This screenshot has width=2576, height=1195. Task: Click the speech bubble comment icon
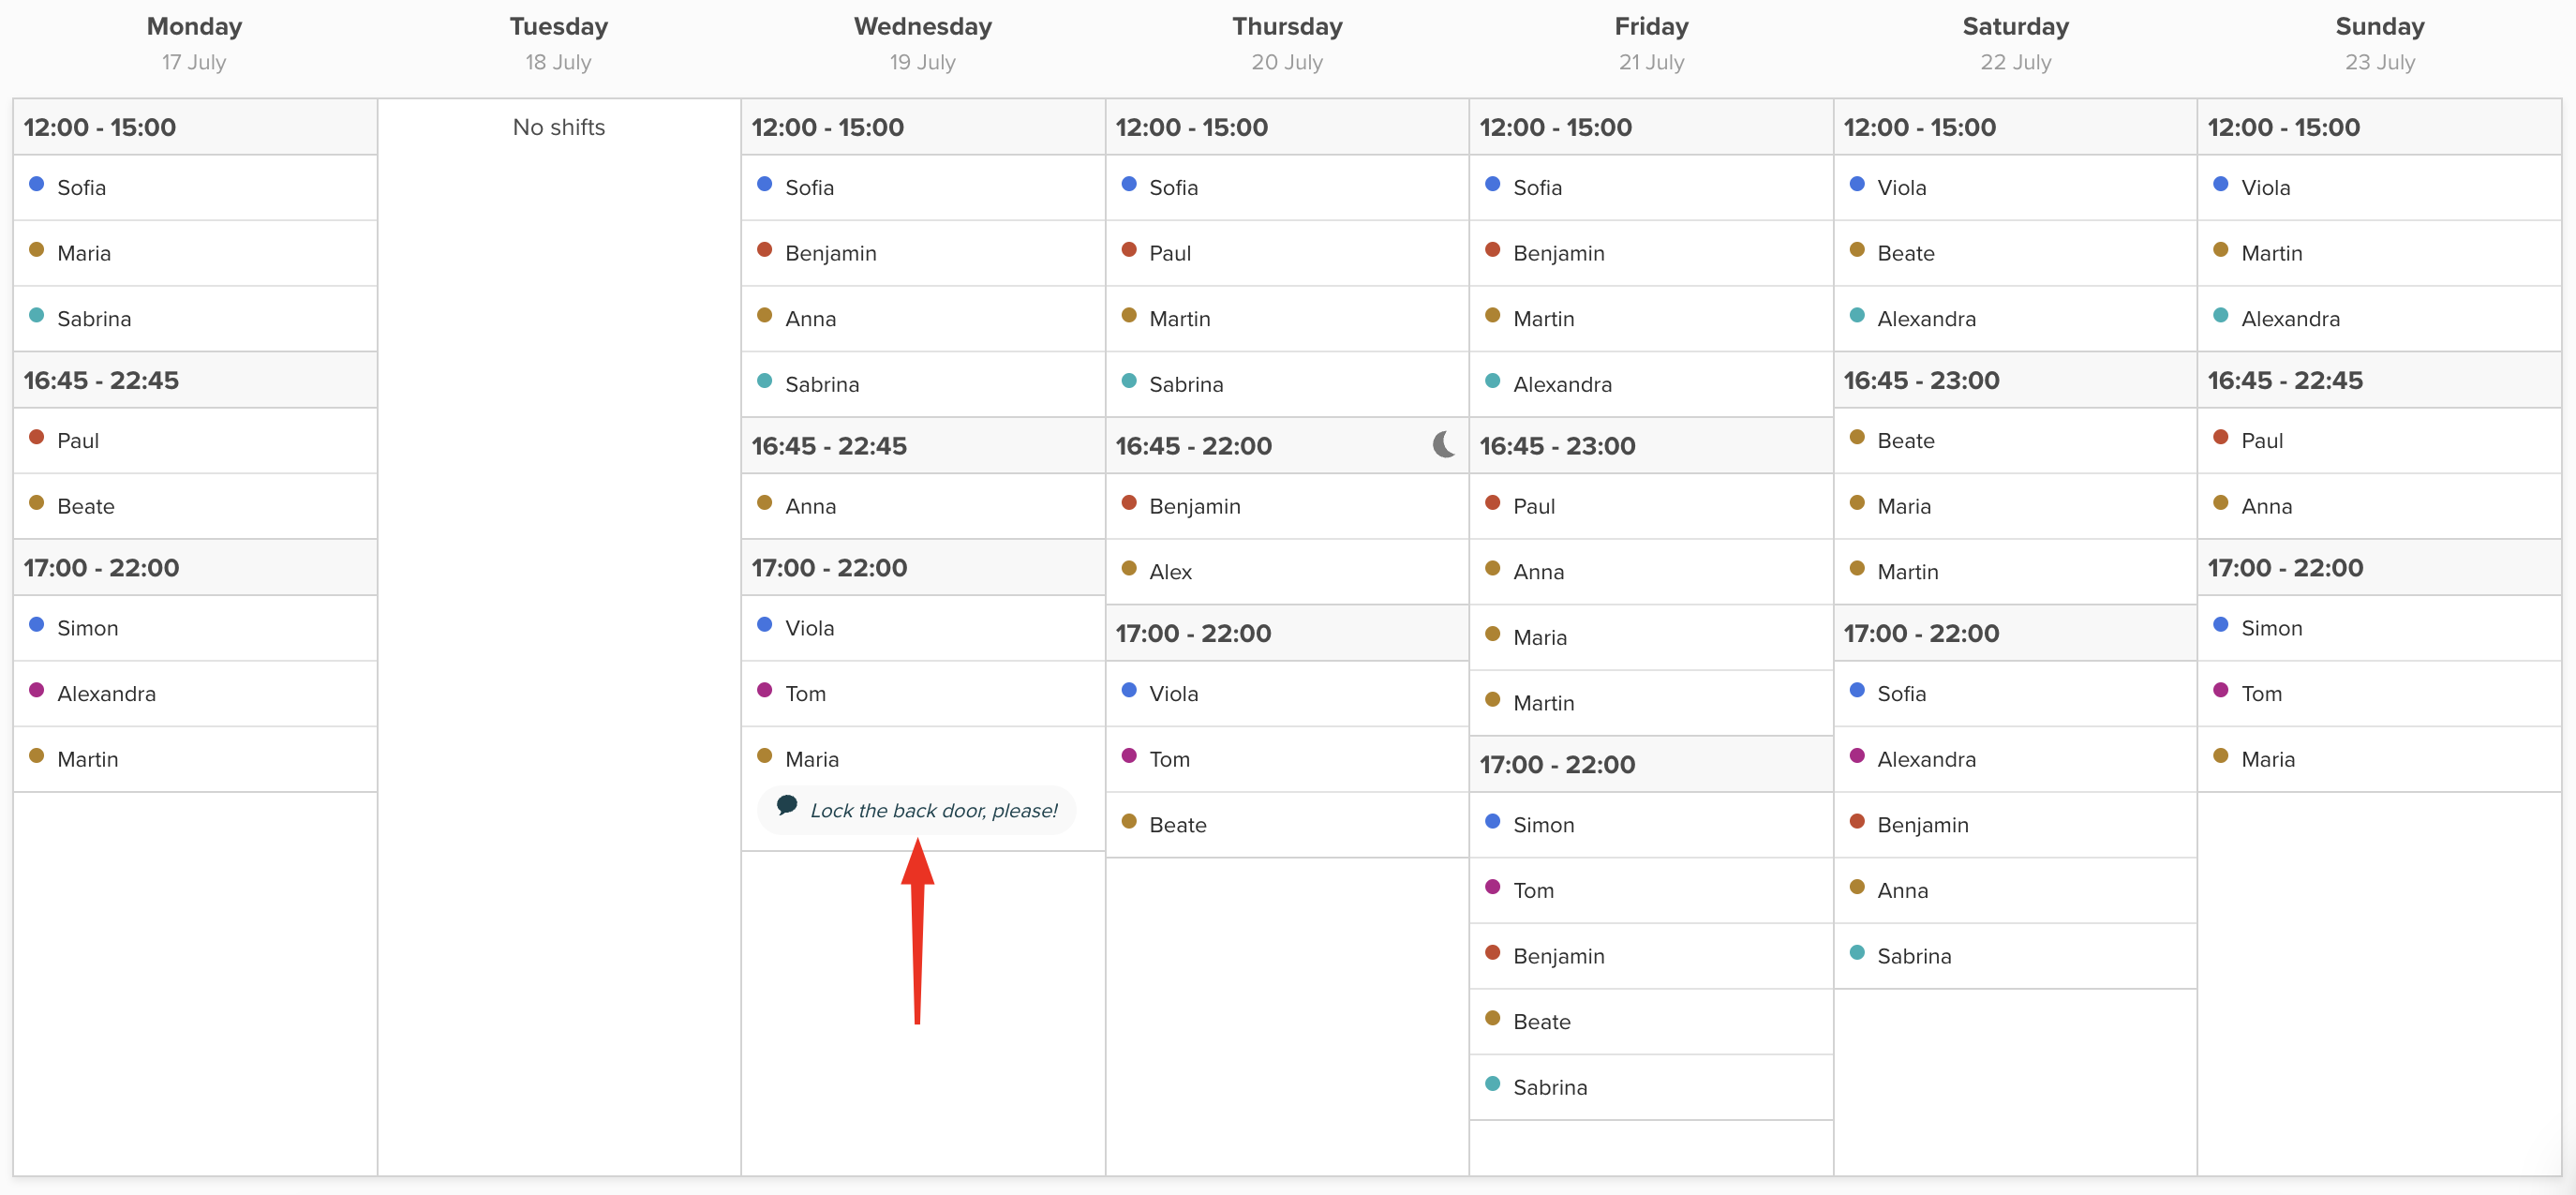coord(787,805)
